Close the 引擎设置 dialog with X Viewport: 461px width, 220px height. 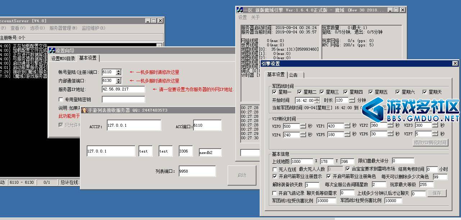[x=455, y=64]
